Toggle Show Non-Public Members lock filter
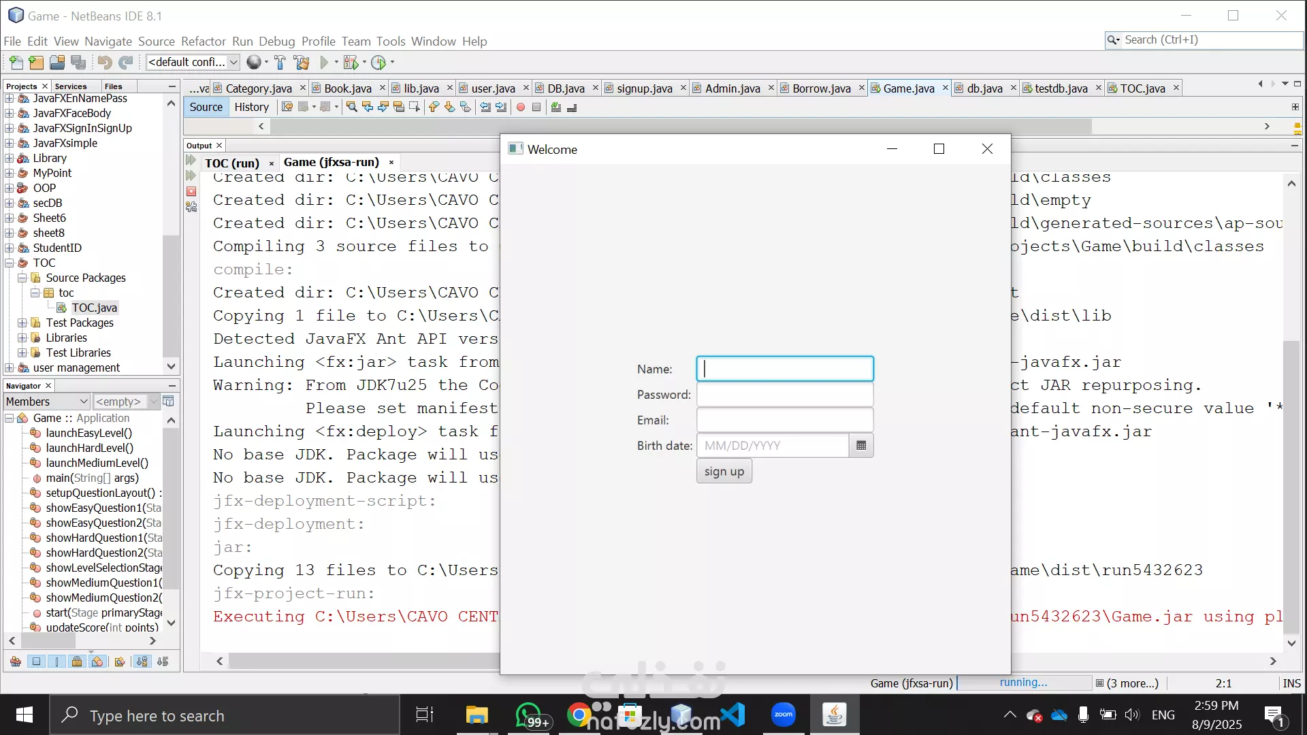Screen dimensions: 1307x735 point(77,661)
